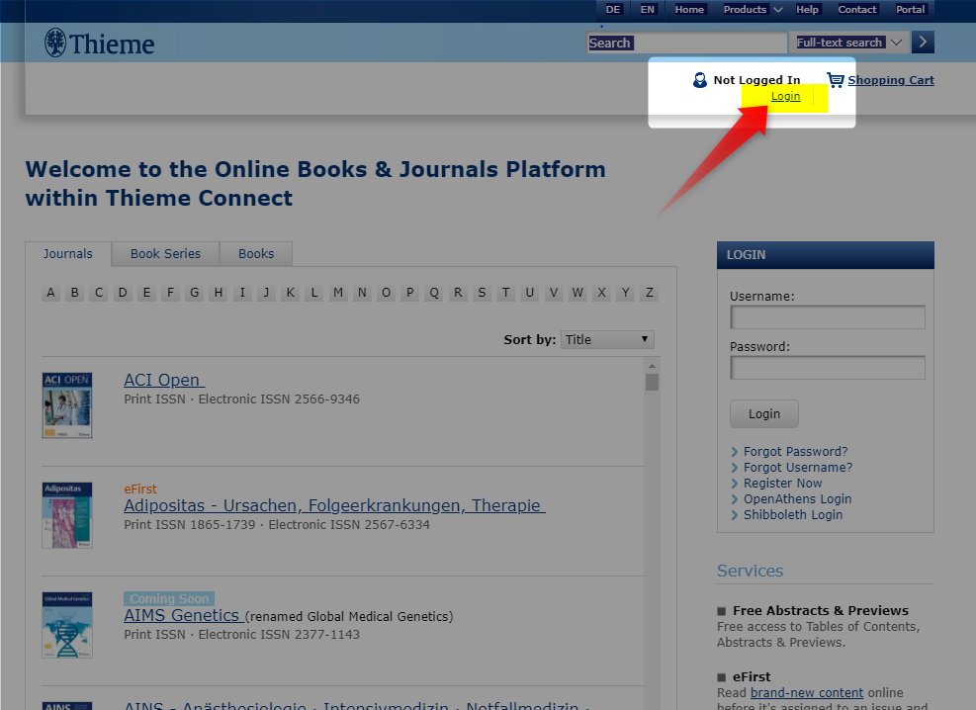Submit search with arrow button
This screenshot has height=710, width=976.
923,43
